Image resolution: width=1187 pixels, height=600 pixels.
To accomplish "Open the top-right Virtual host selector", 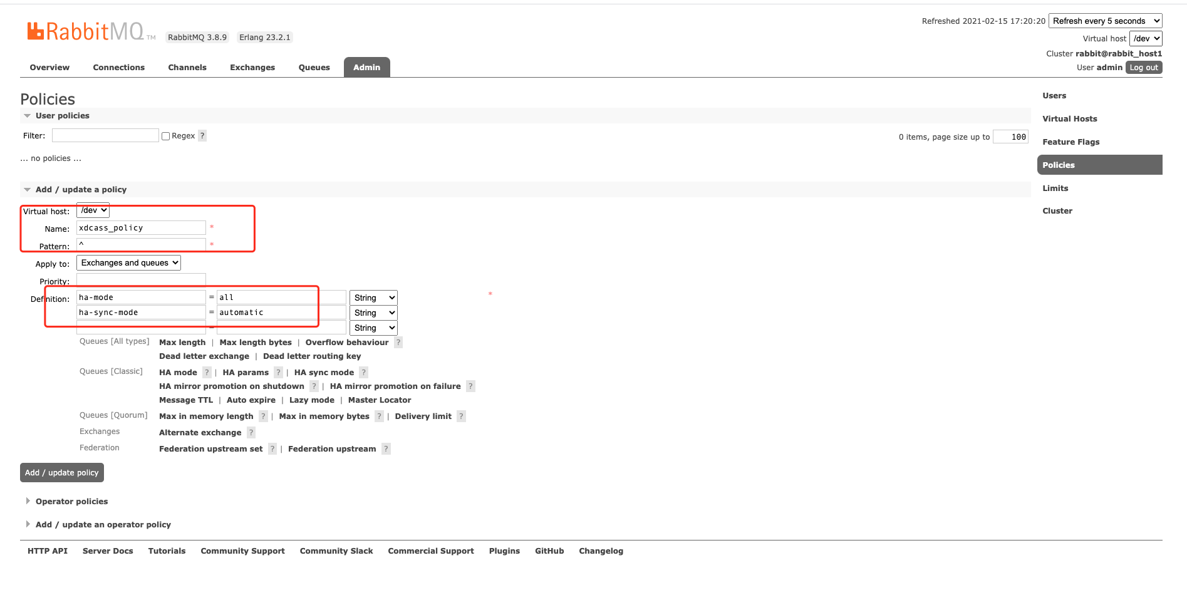I will point(1146,38).
